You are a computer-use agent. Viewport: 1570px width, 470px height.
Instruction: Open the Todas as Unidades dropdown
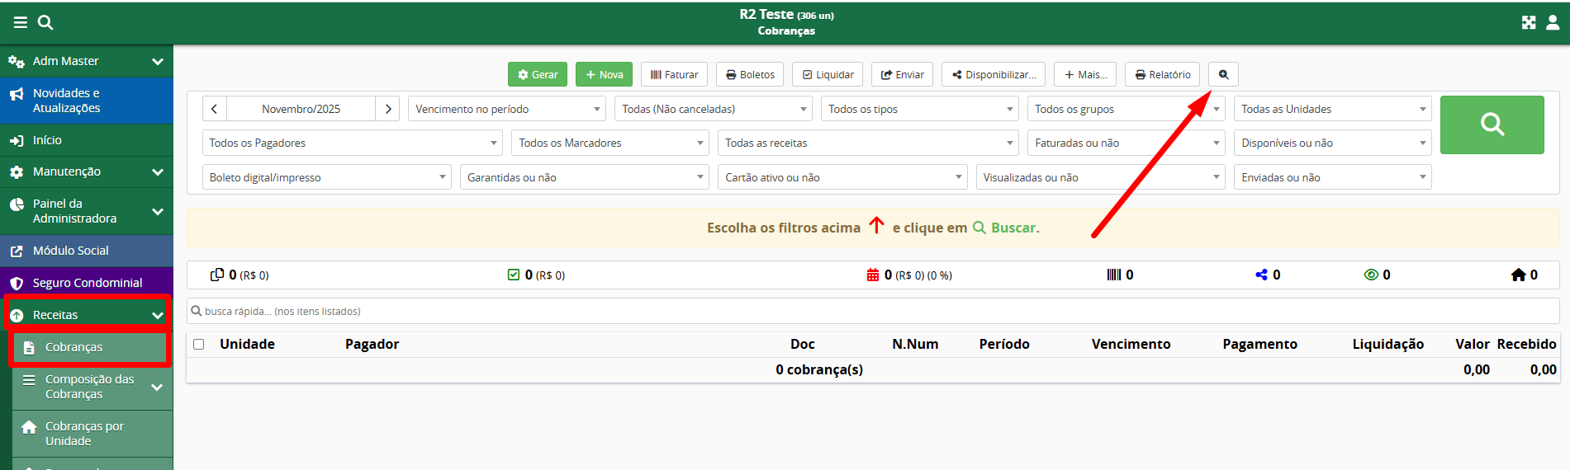coord(1332,109)
